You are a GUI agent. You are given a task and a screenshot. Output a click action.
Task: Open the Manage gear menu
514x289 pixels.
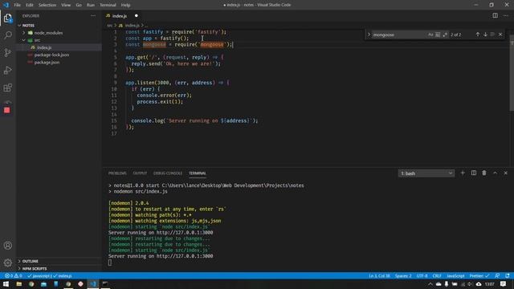tap(8, 263)
